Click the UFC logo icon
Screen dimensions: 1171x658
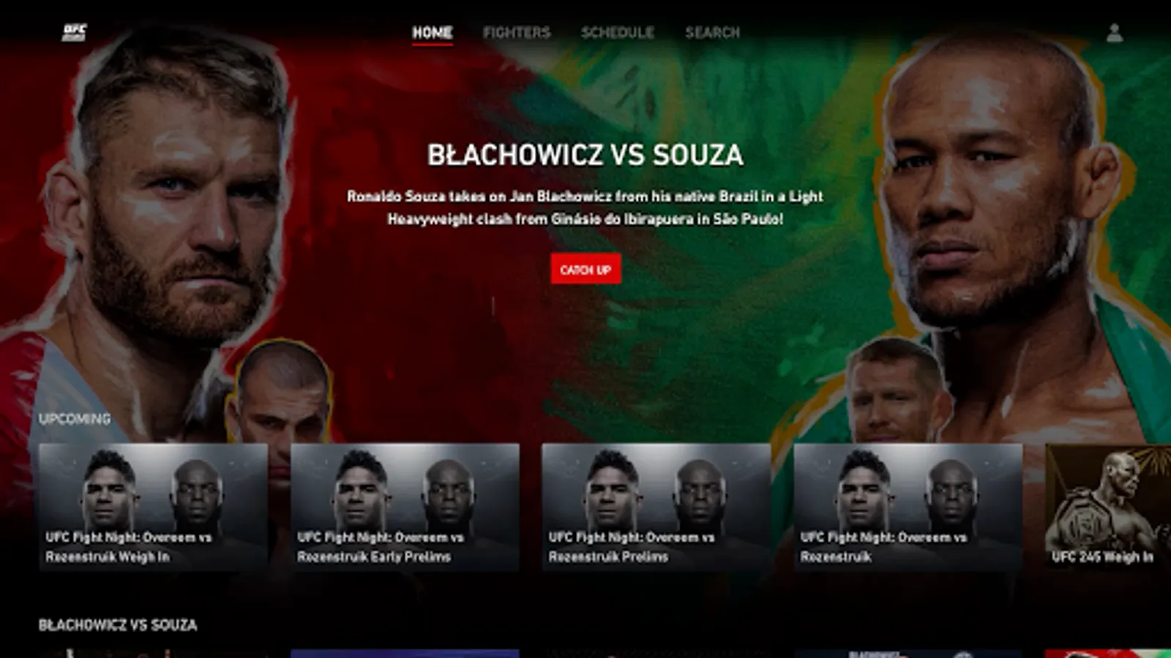(x=74, y=32)
